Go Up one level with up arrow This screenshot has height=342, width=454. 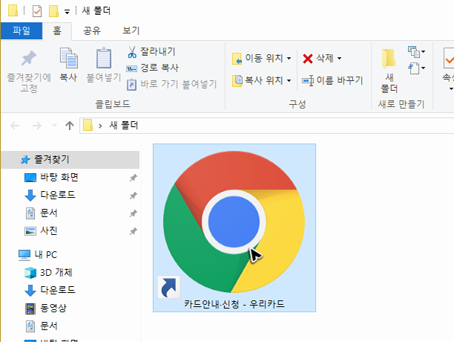click(70, 126)
